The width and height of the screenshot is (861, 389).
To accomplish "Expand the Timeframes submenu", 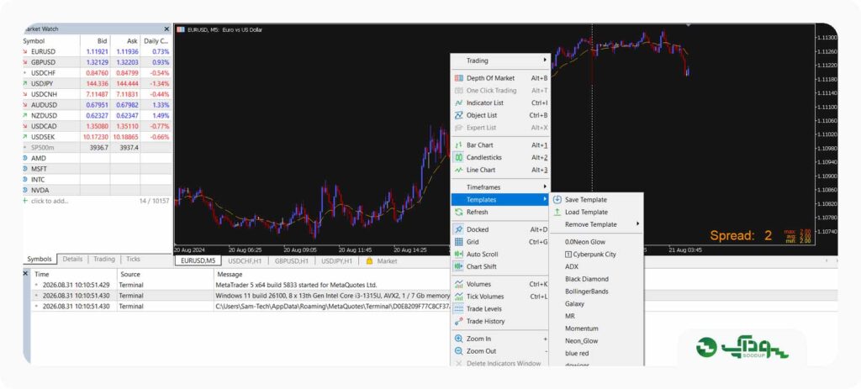I will (500, 187).
